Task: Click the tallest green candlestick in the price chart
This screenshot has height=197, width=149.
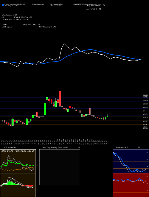Action: click(45, 109)
